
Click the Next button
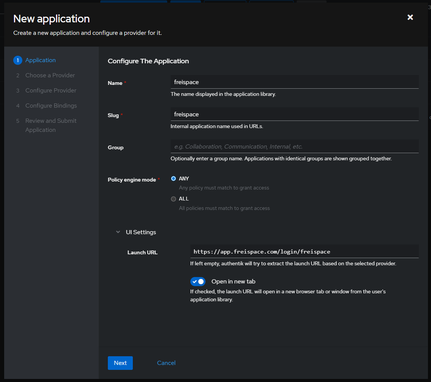pyautogui.click(x=120, y=363)
